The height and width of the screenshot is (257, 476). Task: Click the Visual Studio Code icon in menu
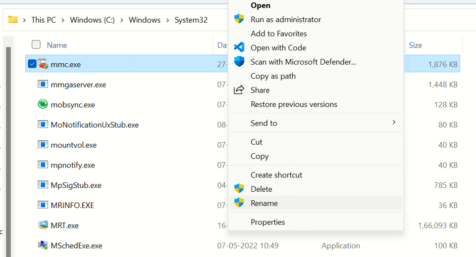(239, 47)
